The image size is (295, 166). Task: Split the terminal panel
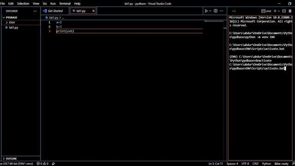[x=284, y=11]
